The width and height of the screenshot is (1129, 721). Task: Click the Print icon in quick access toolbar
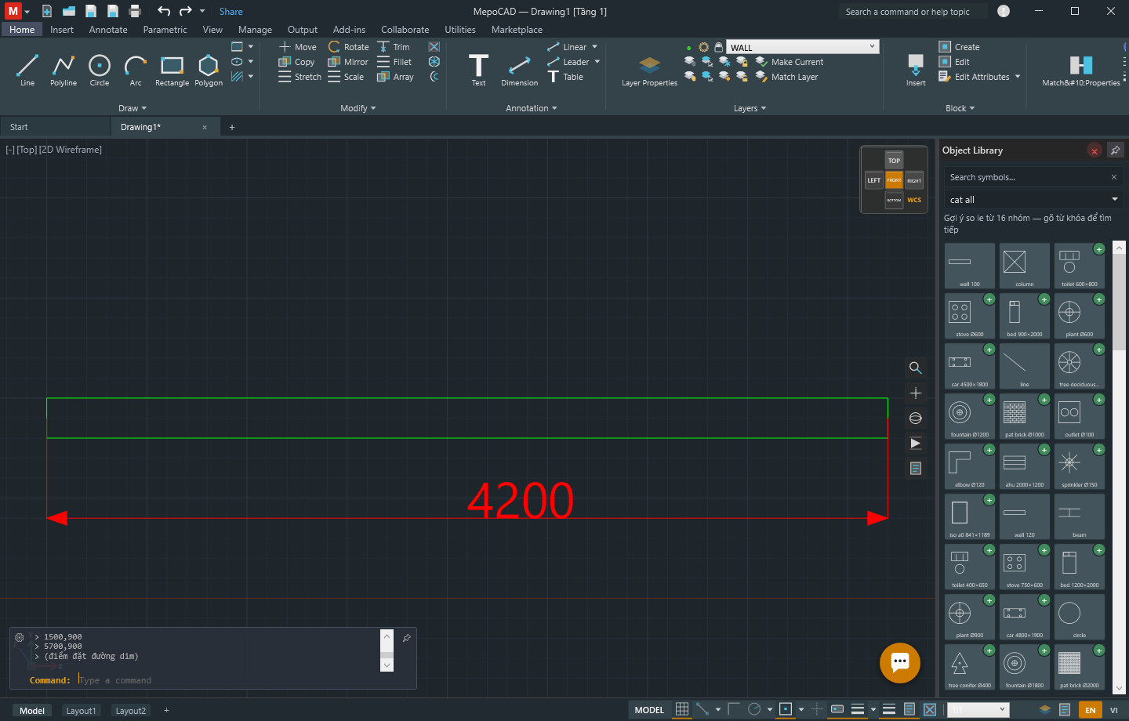(135, 11)
